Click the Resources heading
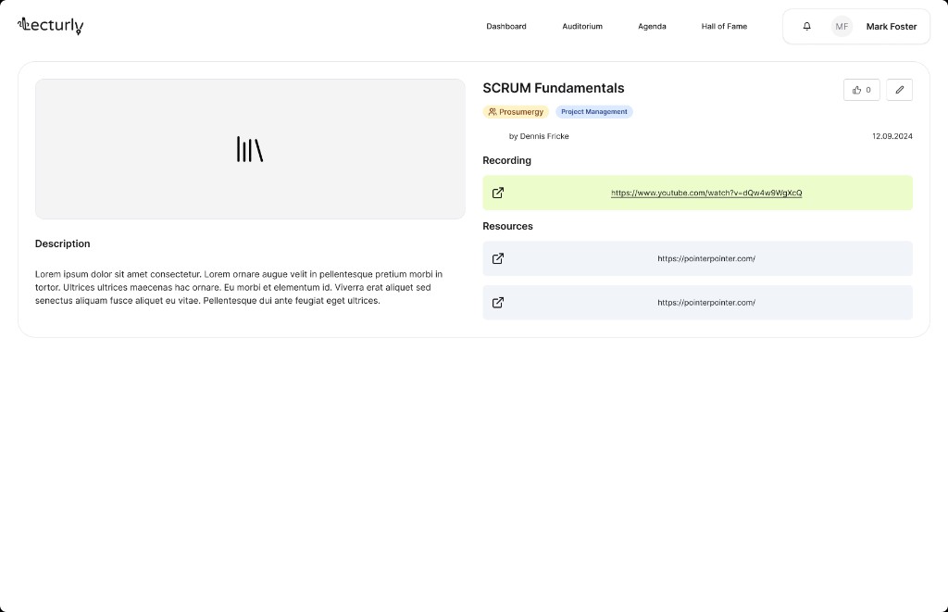This screenshot has height=612, width=948. tap(507, 226)
